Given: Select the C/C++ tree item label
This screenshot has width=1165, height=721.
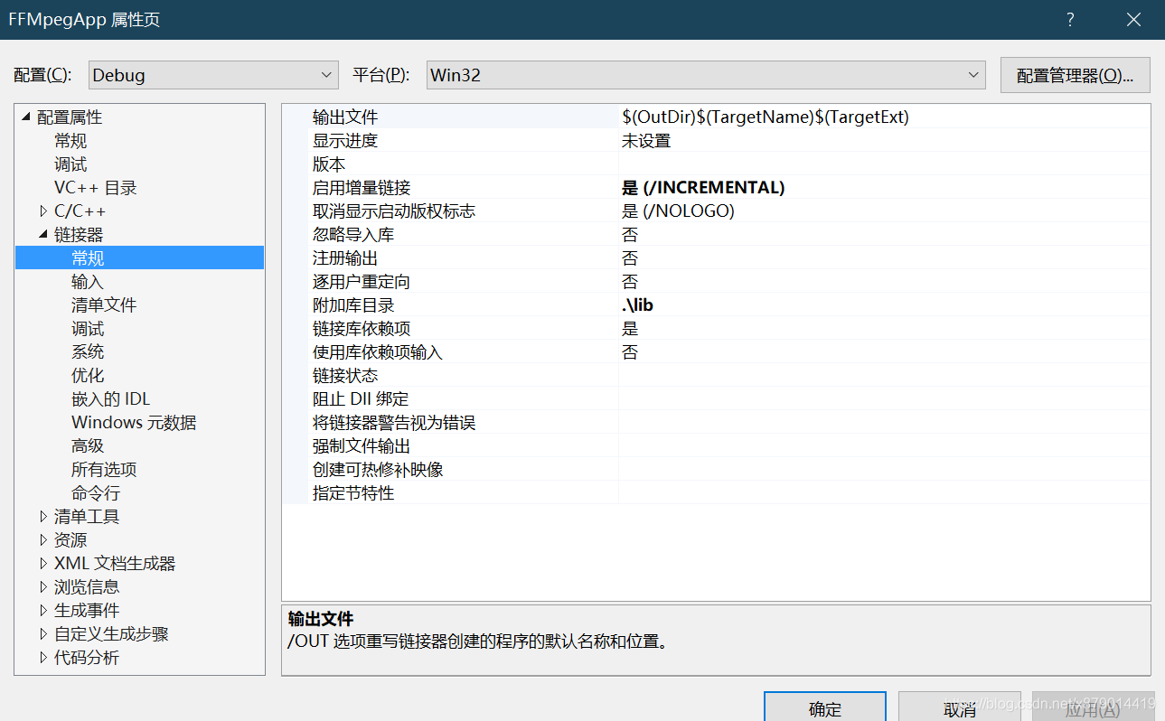Looking at the screenshot, I should 80,211.
